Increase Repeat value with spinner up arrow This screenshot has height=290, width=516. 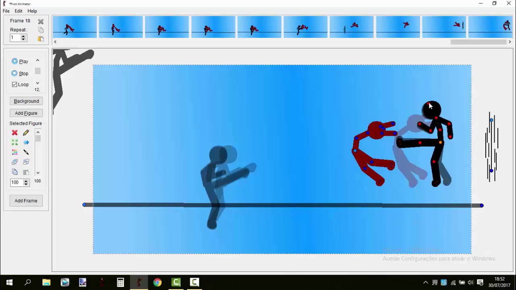click(23, 36)
